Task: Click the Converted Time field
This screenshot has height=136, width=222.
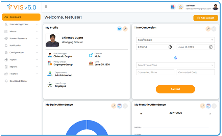Action: click(x=155, y=72)
